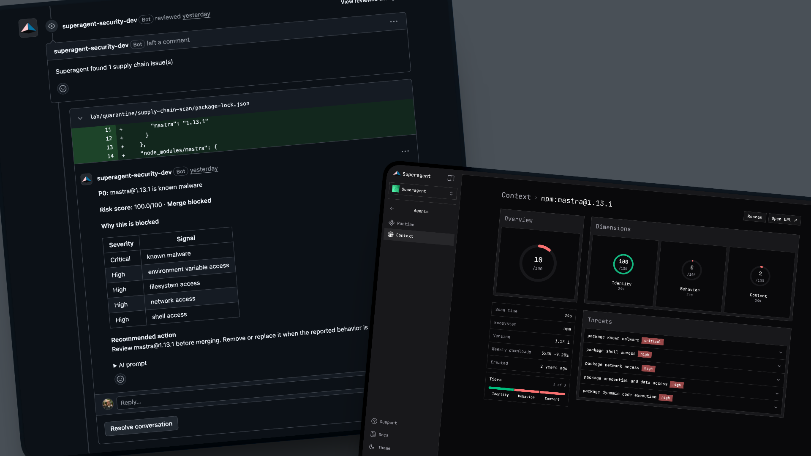Click the eye review icon in GitHub window

coord(52,26)
